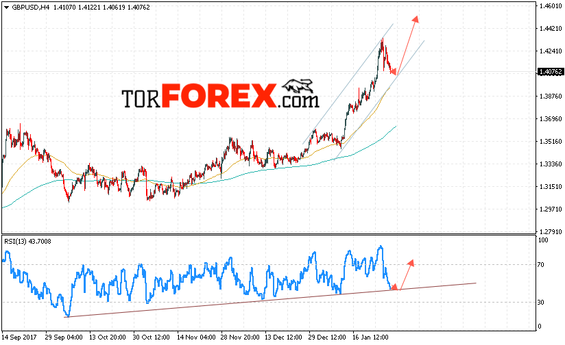
Task: Select the 29 Sep 04:00 time label
Action: click(x=64, y=337)
